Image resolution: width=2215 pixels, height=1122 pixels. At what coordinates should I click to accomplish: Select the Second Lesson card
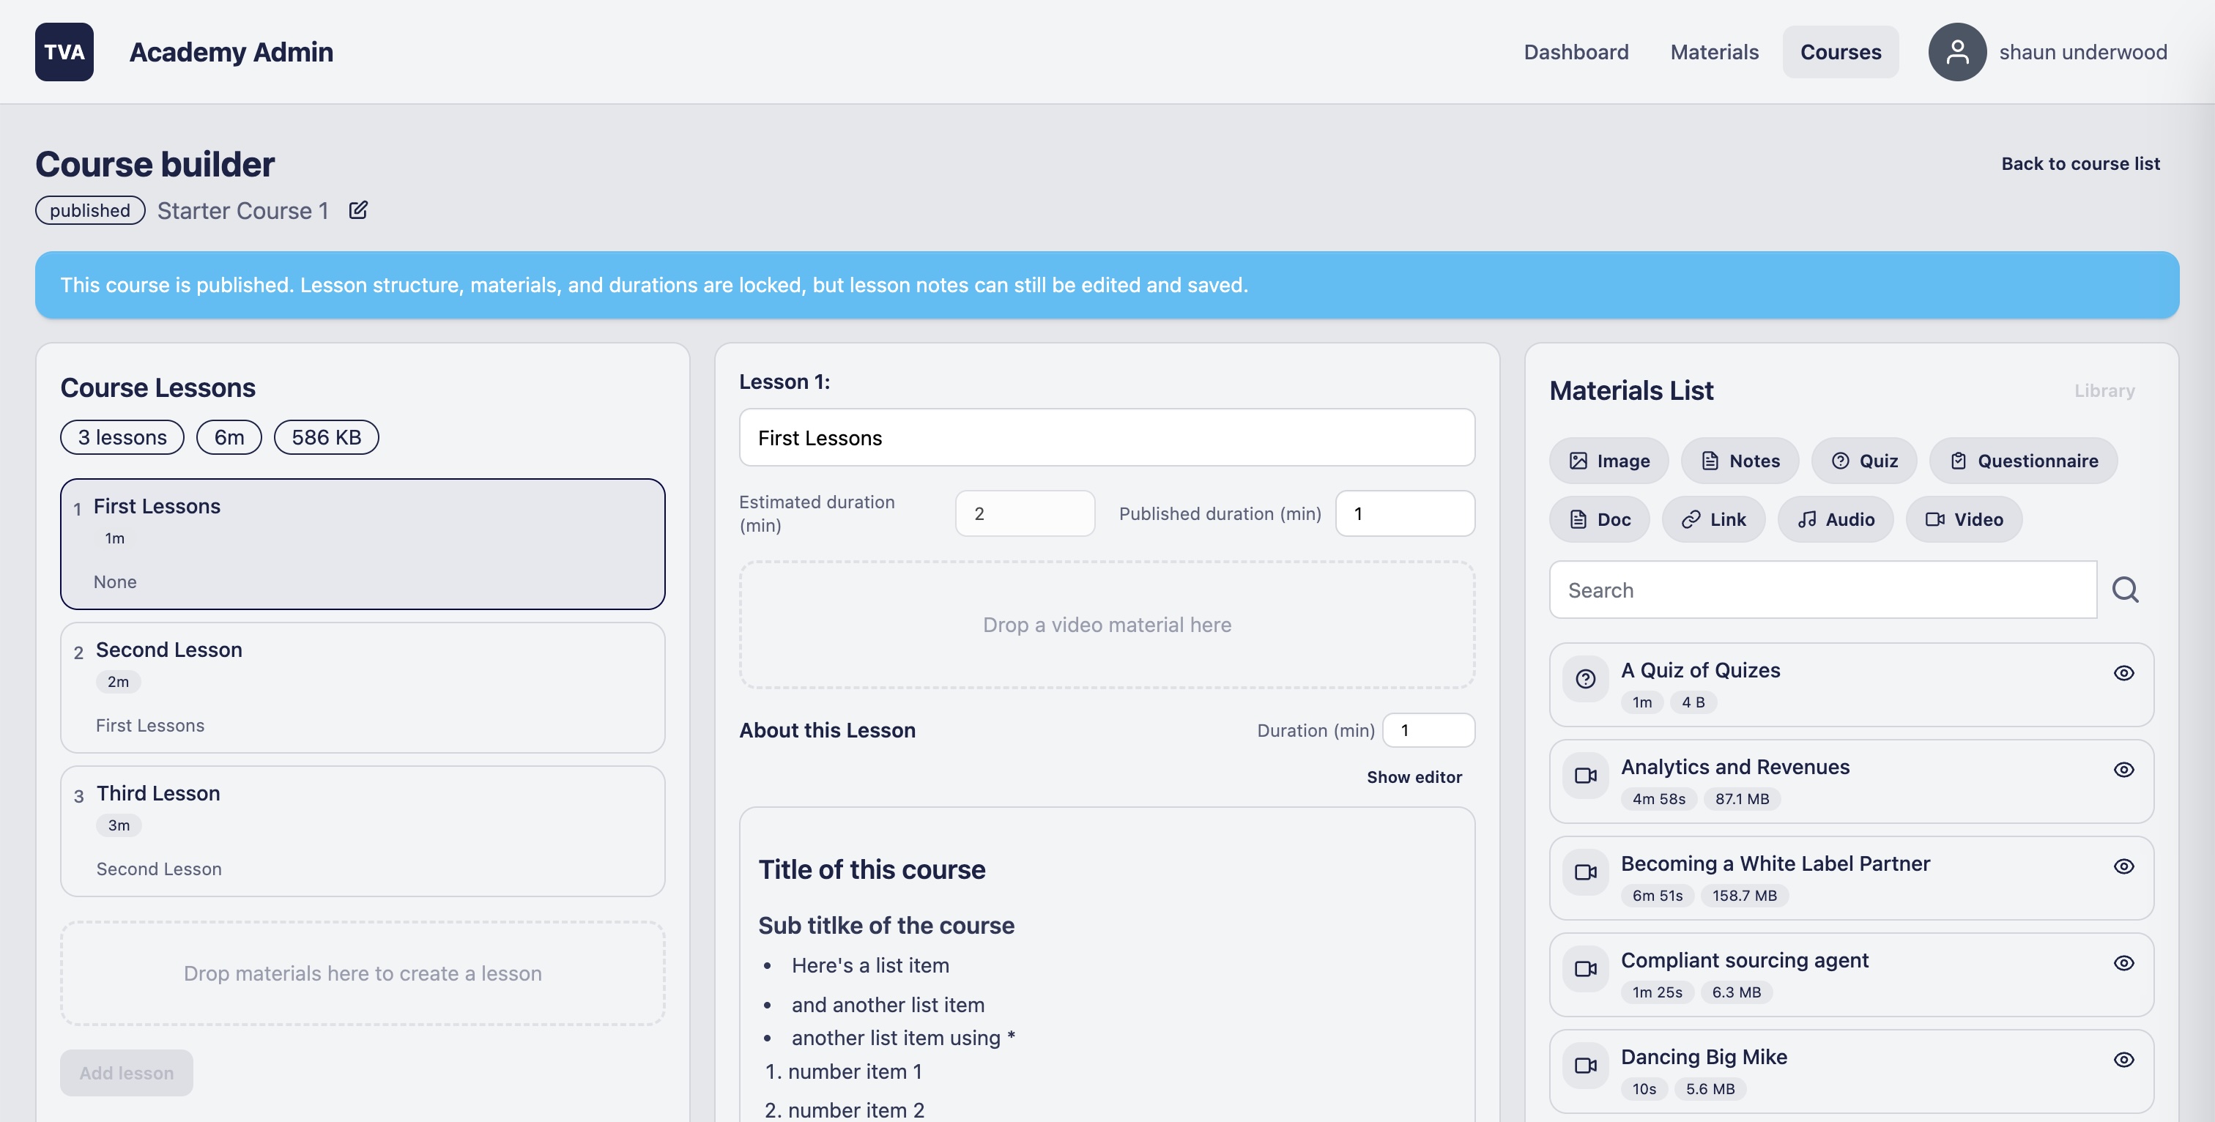tap(363, 687)
